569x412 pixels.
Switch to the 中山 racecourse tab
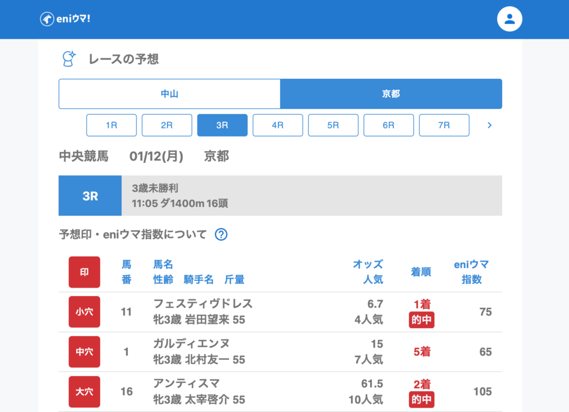point(169,94)
